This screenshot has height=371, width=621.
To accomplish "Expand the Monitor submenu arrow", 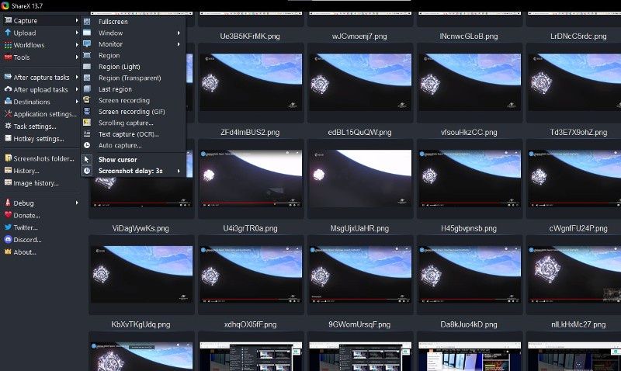I will click(179, 44).
